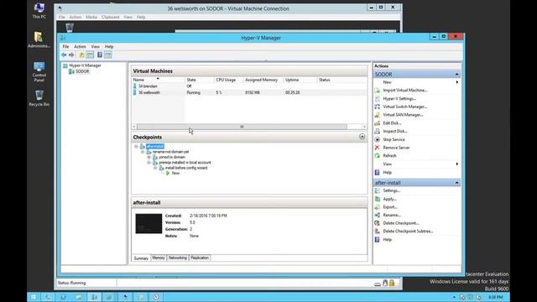Select SODOR server in the tree
The image size is (537, 302).
(82, 71)
